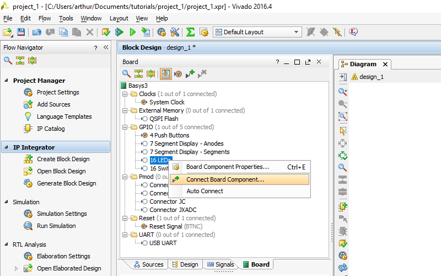Close the Diagram tab with its X

[x=385, y=64]
